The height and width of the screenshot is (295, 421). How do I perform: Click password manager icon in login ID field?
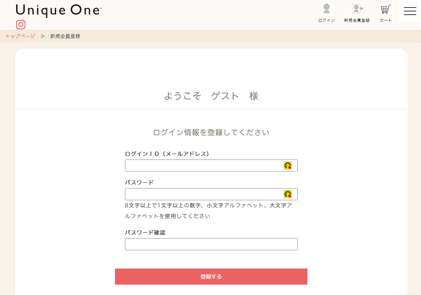[x=288, y=166]
